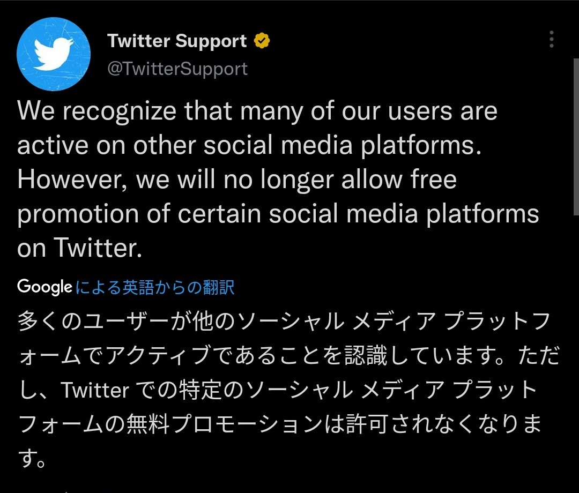The image size is (579, 493).
Task: Click the blue による英語からの翻訳 link
Action: tap(155, 287)
